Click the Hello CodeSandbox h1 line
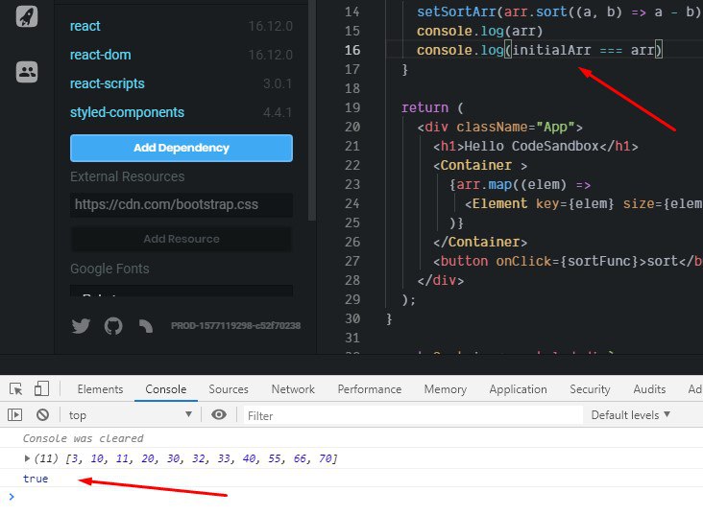Screen dimensions: 703x515 click(535, 146)
